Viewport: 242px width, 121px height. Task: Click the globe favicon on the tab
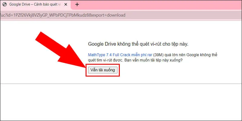click(5, 5)
